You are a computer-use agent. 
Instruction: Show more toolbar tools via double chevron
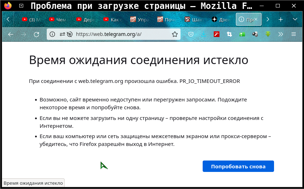[x=281, y=35]
